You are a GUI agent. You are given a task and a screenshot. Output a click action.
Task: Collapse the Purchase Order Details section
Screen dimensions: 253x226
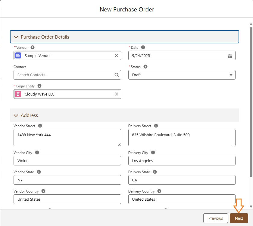16,37
